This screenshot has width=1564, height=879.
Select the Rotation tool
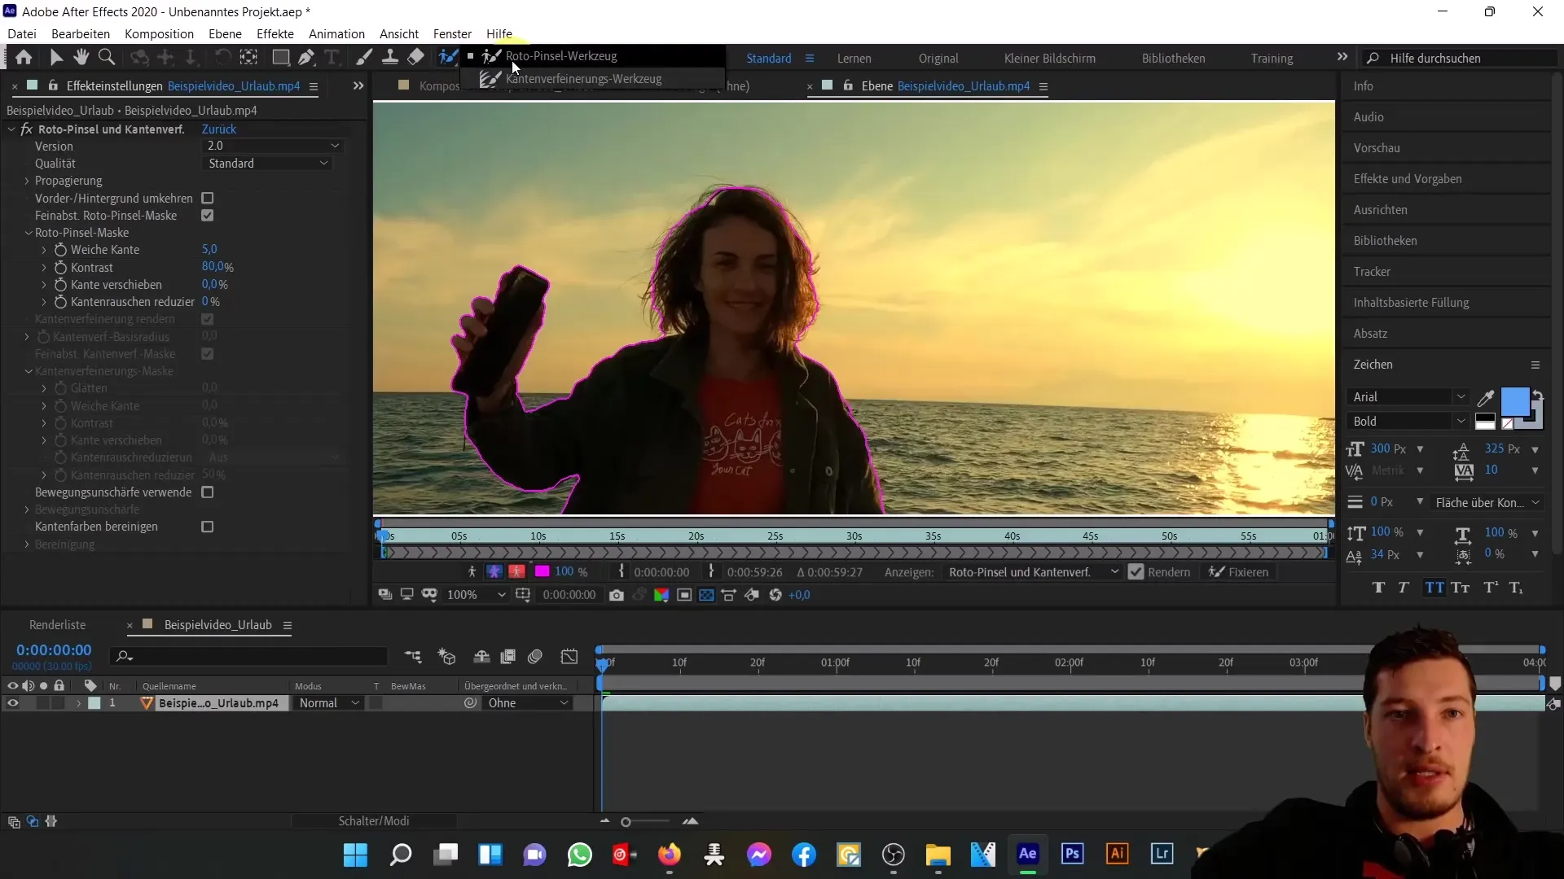point(222,57)
